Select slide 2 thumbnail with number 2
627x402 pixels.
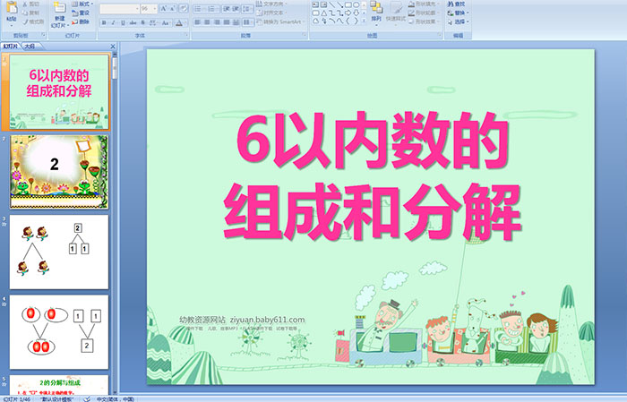tap(59, 172)
